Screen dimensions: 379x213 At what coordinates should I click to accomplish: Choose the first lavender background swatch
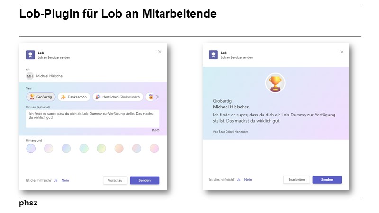click(x=31, y=149)
